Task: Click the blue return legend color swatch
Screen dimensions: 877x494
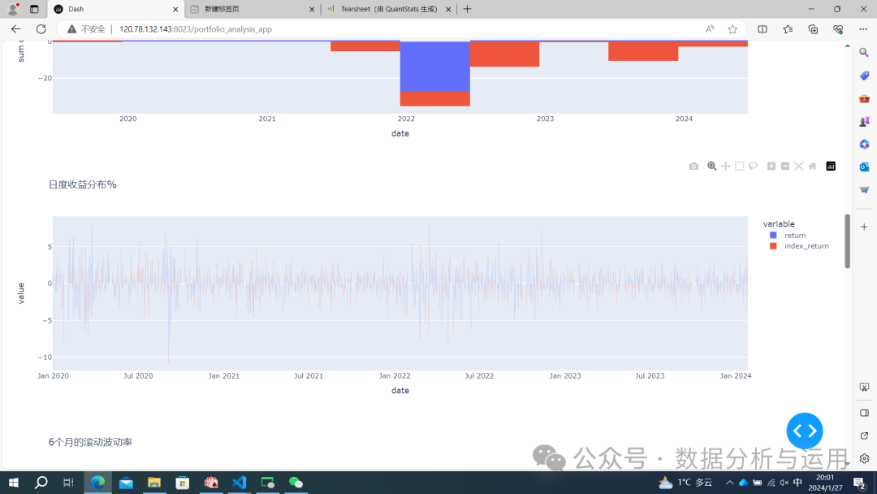Action: (x=774, y=236)
